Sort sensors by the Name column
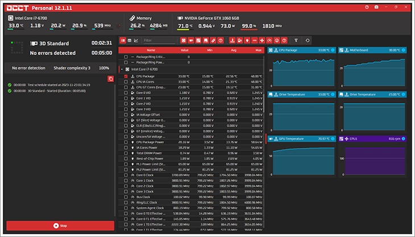Image resolution: width=415 pixels, height=237 pixels. (151, 50)
